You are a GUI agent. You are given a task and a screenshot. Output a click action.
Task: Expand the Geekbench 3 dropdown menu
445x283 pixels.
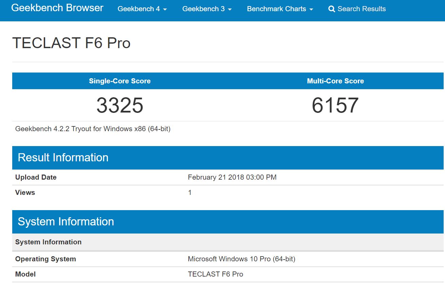coord(207,9)
